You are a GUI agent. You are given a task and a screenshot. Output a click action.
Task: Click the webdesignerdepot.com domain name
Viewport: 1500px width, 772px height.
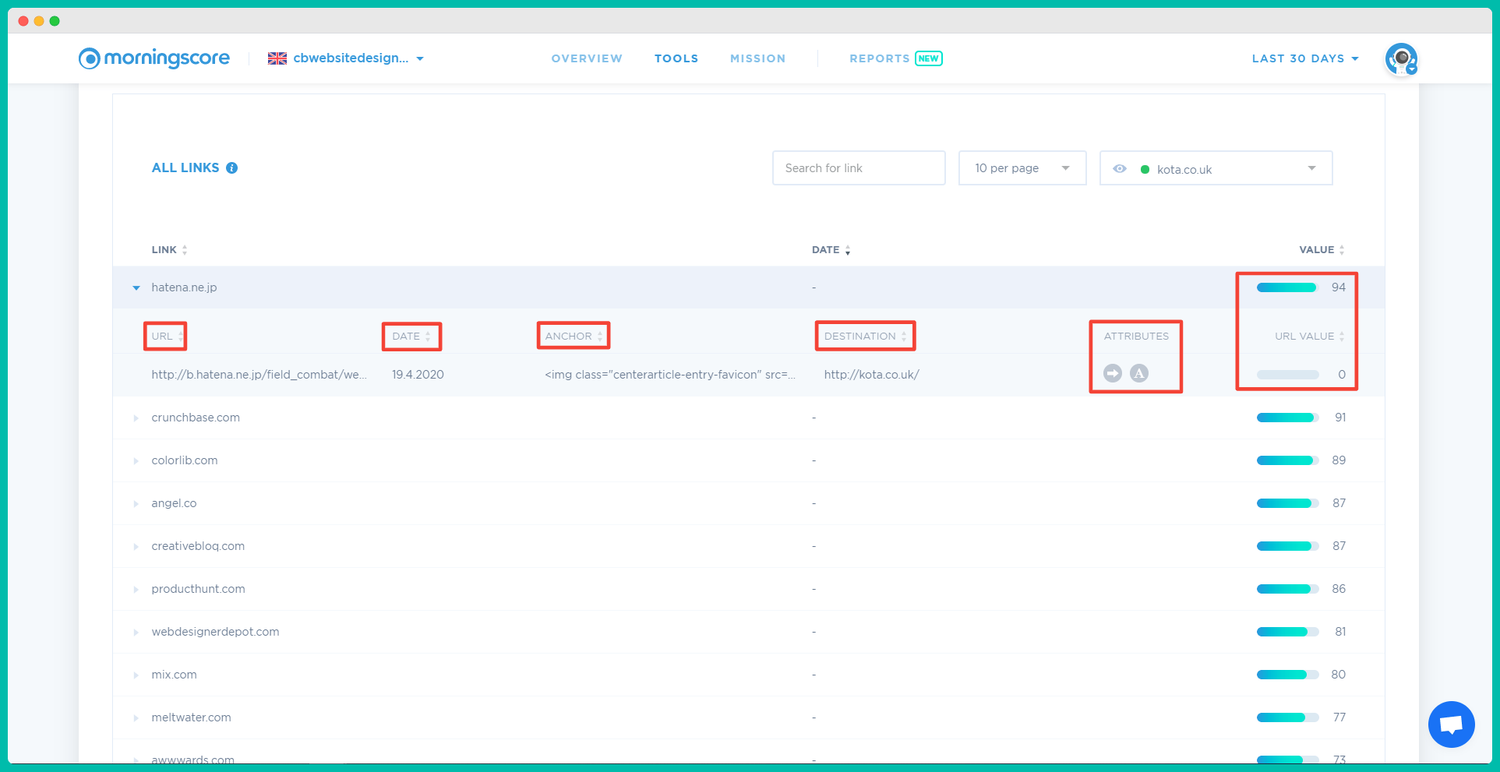click(x=216, y=632)
